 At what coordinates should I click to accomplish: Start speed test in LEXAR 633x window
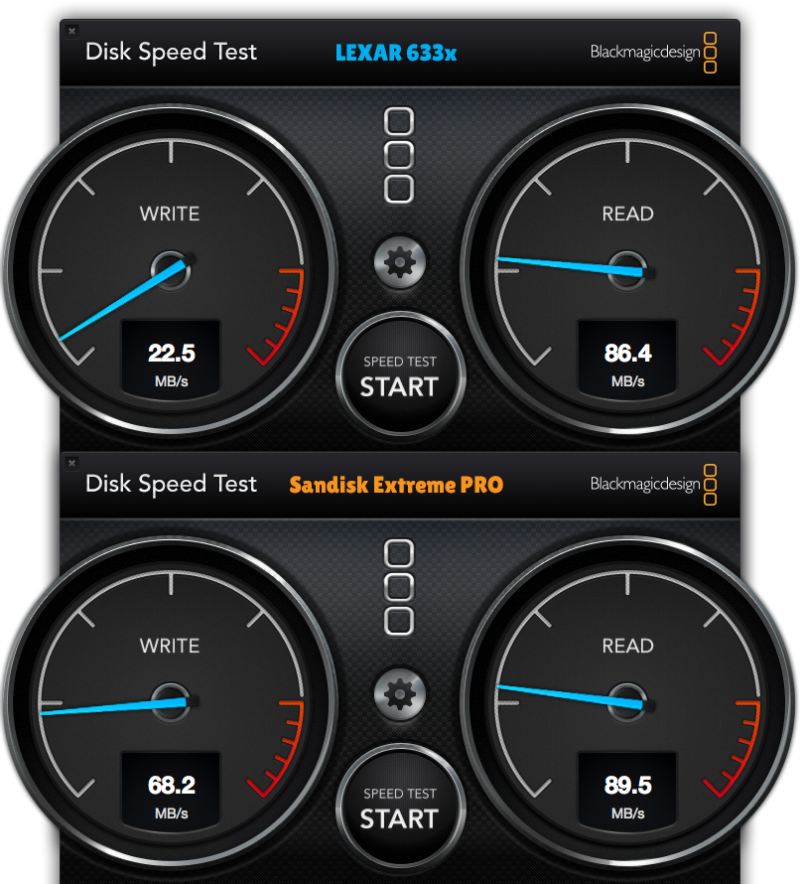coord(400,376)
